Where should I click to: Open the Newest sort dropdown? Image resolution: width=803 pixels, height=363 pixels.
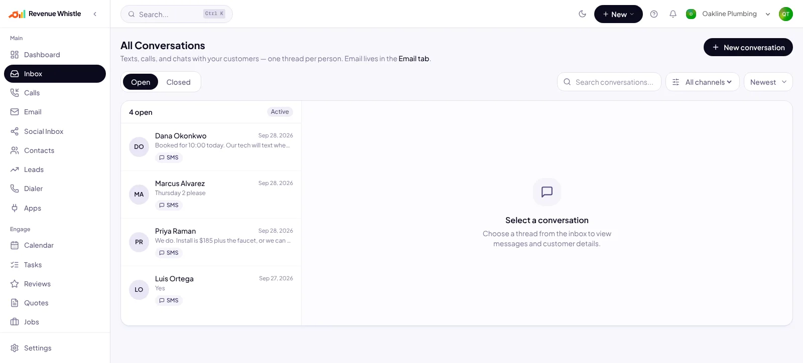tap(768, 82)
